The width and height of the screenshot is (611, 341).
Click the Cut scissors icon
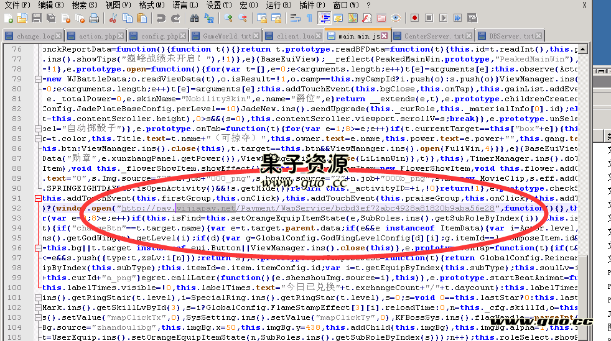click(114, 18)
